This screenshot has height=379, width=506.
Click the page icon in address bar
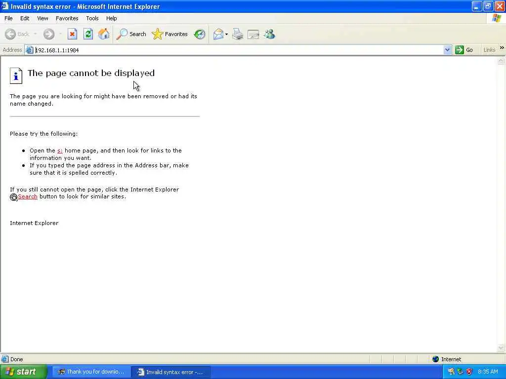[x=29, y=50]
